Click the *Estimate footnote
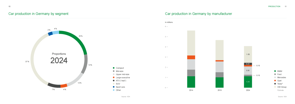Image resolution: width=295 pixels, height=104 pixels. click(280, 90)
